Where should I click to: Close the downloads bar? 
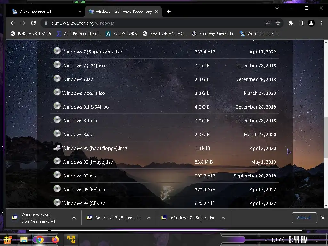(323, 218)
